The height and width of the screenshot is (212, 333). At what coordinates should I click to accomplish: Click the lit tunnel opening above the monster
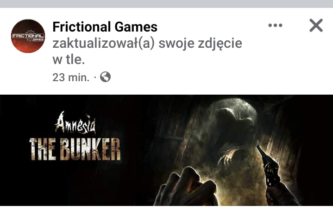coord(236,104)
